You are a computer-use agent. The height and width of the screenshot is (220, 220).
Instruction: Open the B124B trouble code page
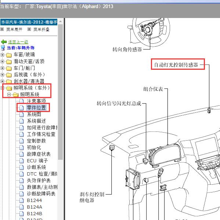click(x=35, y=213)
